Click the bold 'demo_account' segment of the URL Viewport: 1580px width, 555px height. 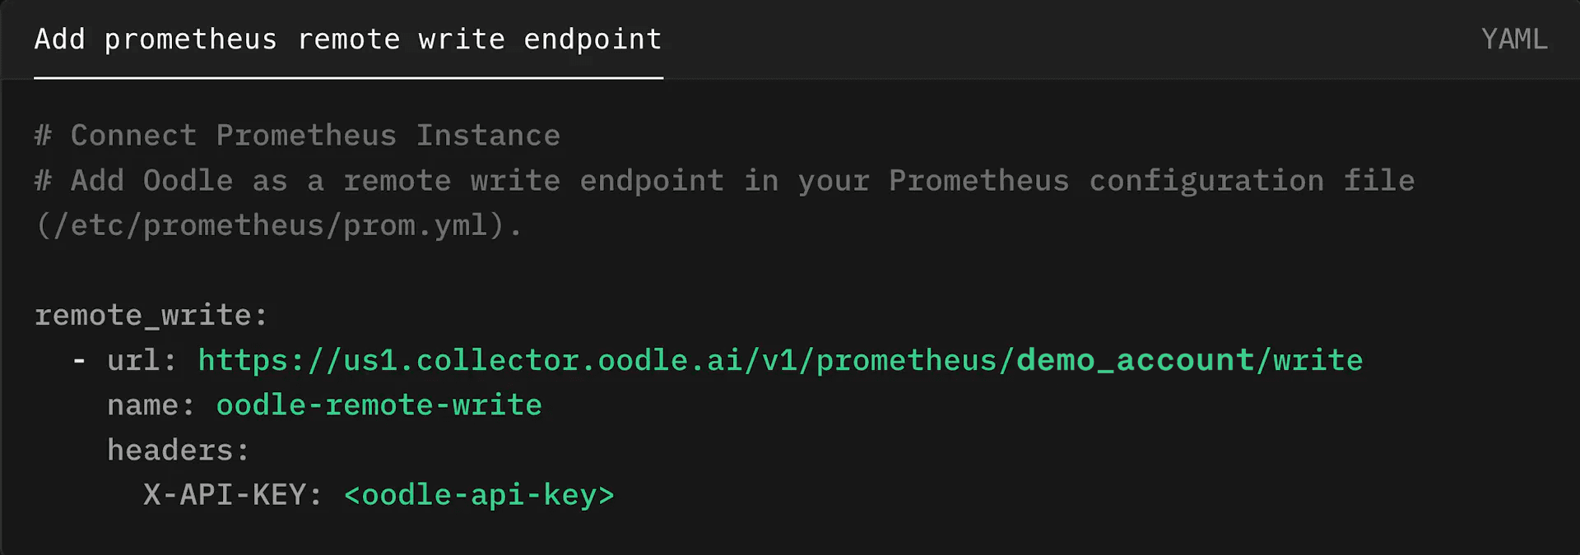tap(1135, 360)
